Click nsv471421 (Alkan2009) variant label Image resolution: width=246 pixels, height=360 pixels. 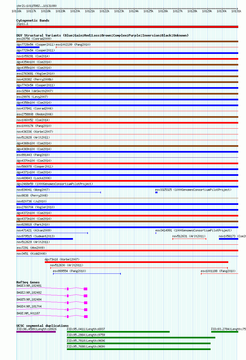pos(34,231)
